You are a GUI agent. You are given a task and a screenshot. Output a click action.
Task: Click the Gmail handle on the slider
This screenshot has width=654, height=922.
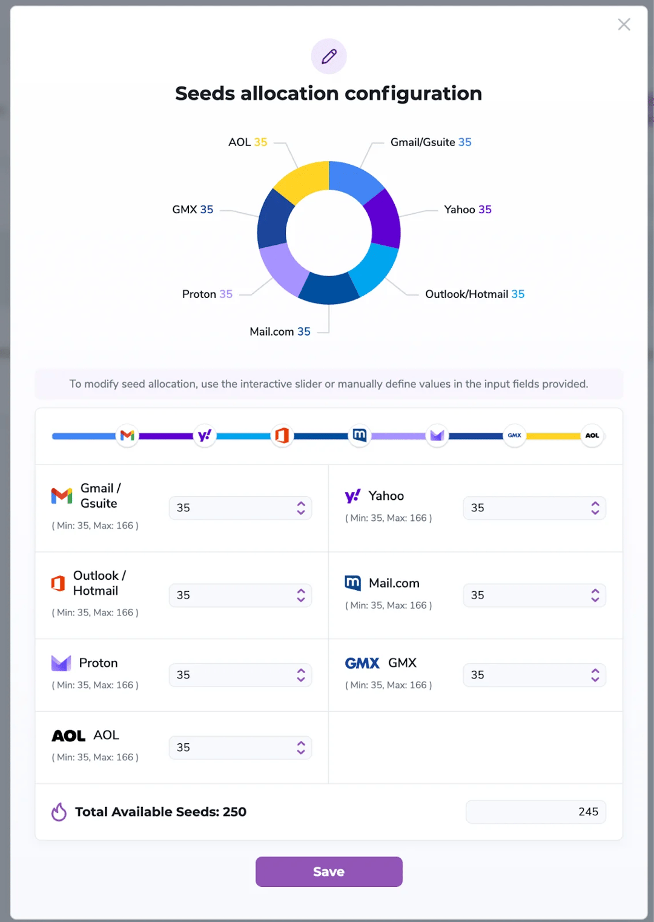click(127, 436)
